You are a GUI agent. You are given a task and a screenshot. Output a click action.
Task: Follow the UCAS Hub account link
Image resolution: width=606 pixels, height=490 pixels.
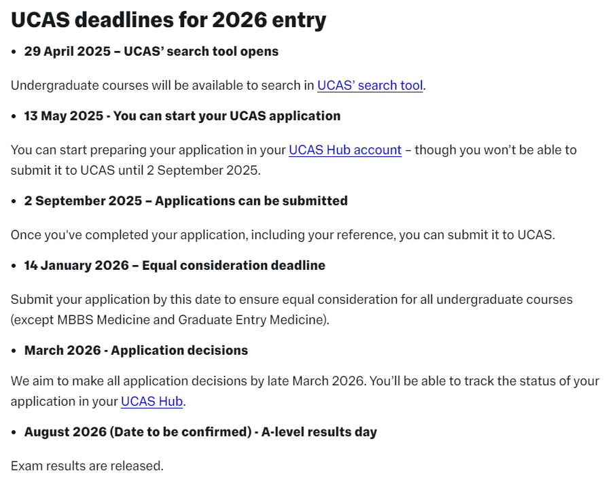point(345,150)
